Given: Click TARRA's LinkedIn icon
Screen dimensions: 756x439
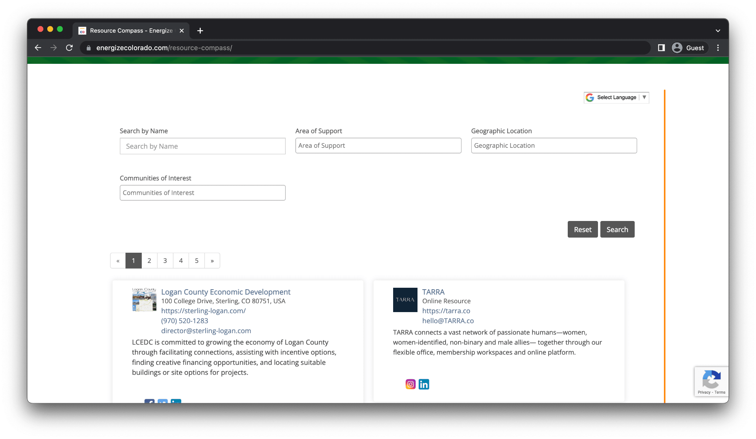Looking at the screenshot, I should click(x=424, y=384).
